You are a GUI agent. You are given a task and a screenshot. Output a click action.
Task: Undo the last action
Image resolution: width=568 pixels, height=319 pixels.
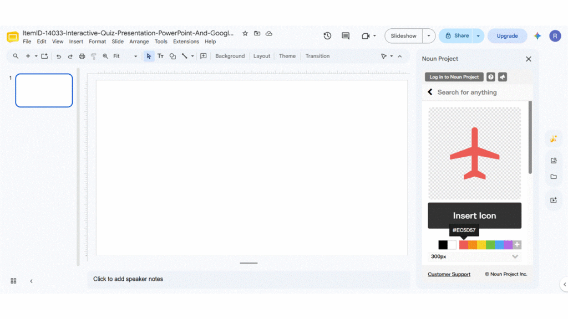[x=59, y=56]
